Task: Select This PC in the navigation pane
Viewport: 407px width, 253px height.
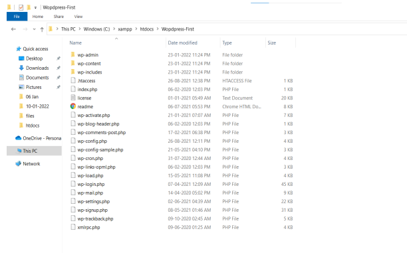Action: [35, 151]
